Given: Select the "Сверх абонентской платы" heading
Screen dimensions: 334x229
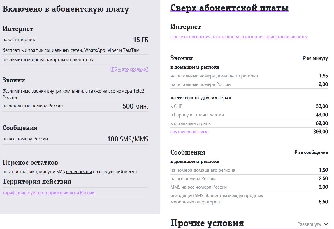Looking at the screenshot, I should click(229, 8).
